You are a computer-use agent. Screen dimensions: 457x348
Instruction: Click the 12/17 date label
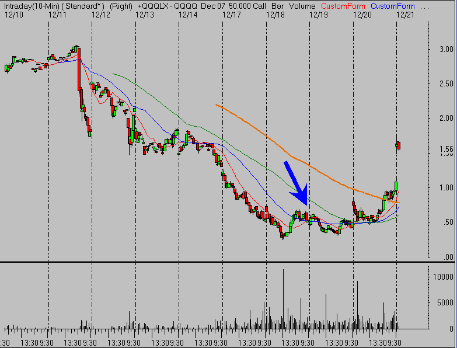pos(232,15)
